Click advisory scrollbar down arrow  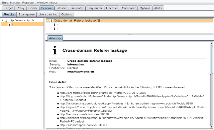coord(211,127)
